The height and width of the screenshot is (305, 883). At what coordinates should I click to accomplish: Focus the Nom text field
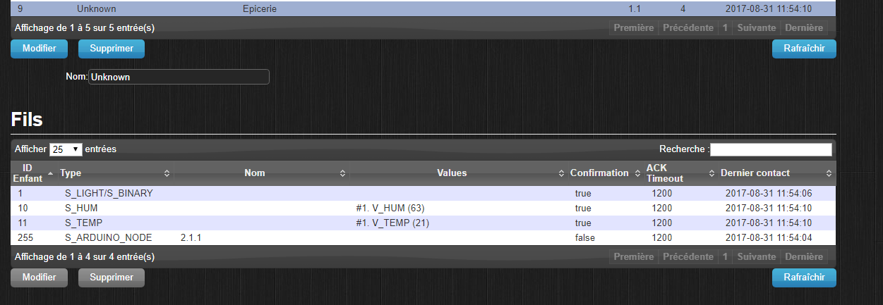pyautogui.click(x=179, y=77)
